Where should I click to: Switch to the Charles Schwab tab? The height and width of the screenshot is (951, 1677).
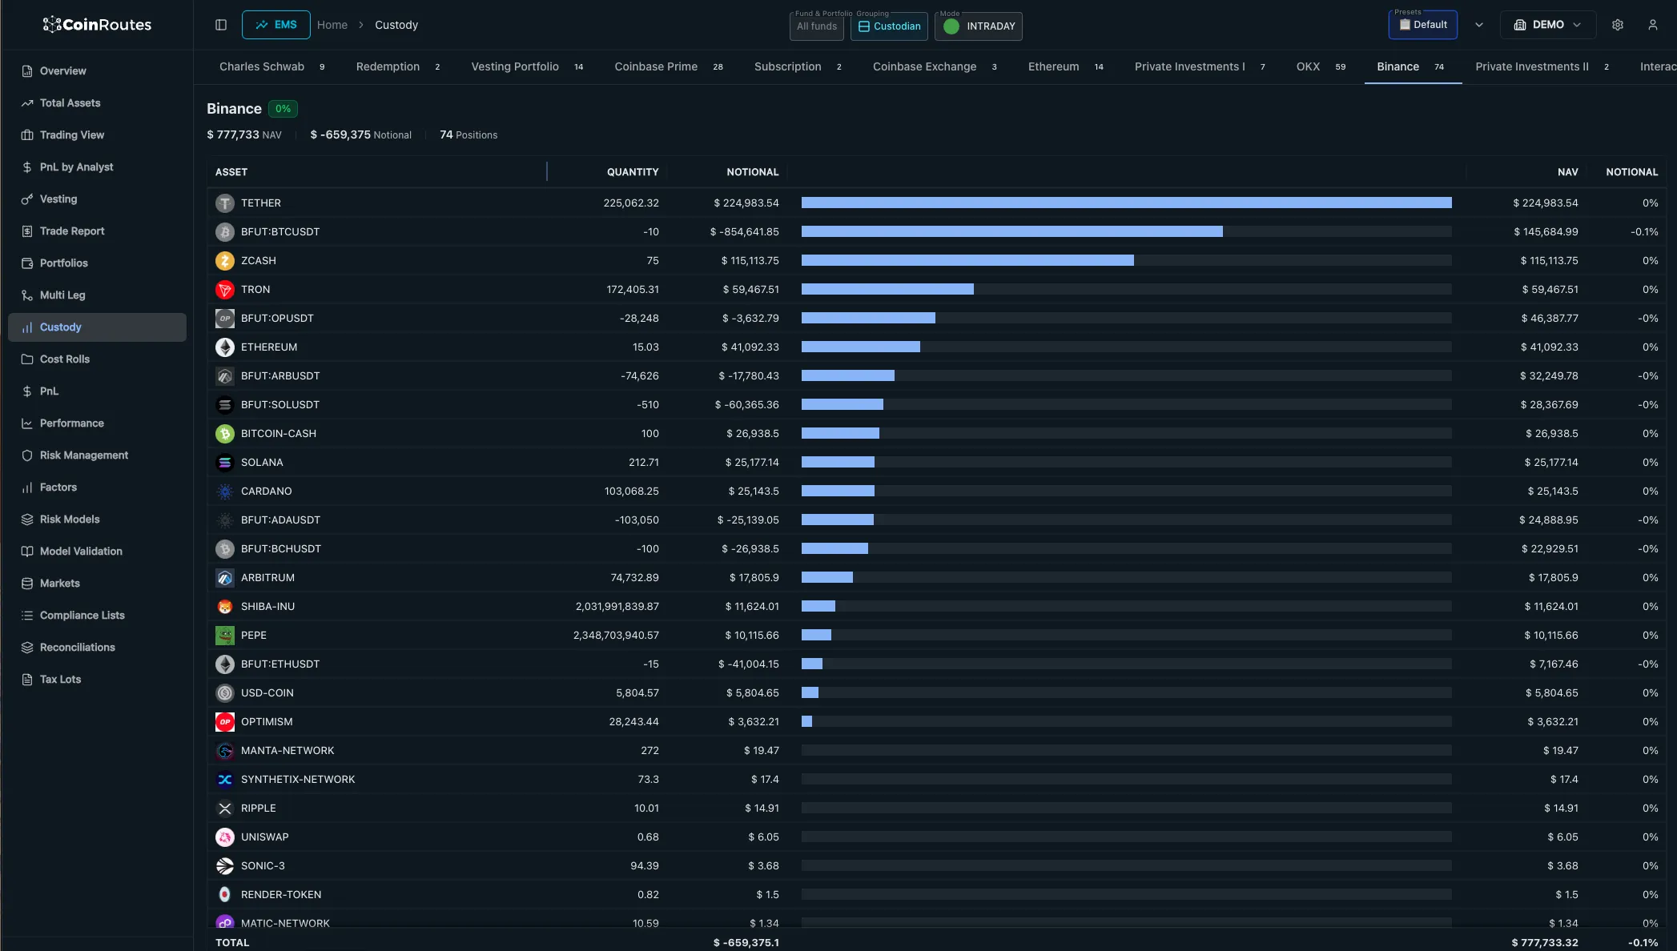click(271, 66)
